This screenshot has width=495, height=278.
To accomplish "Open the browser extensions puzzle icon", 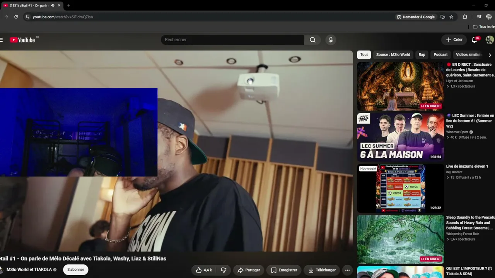I will point(465,17).
